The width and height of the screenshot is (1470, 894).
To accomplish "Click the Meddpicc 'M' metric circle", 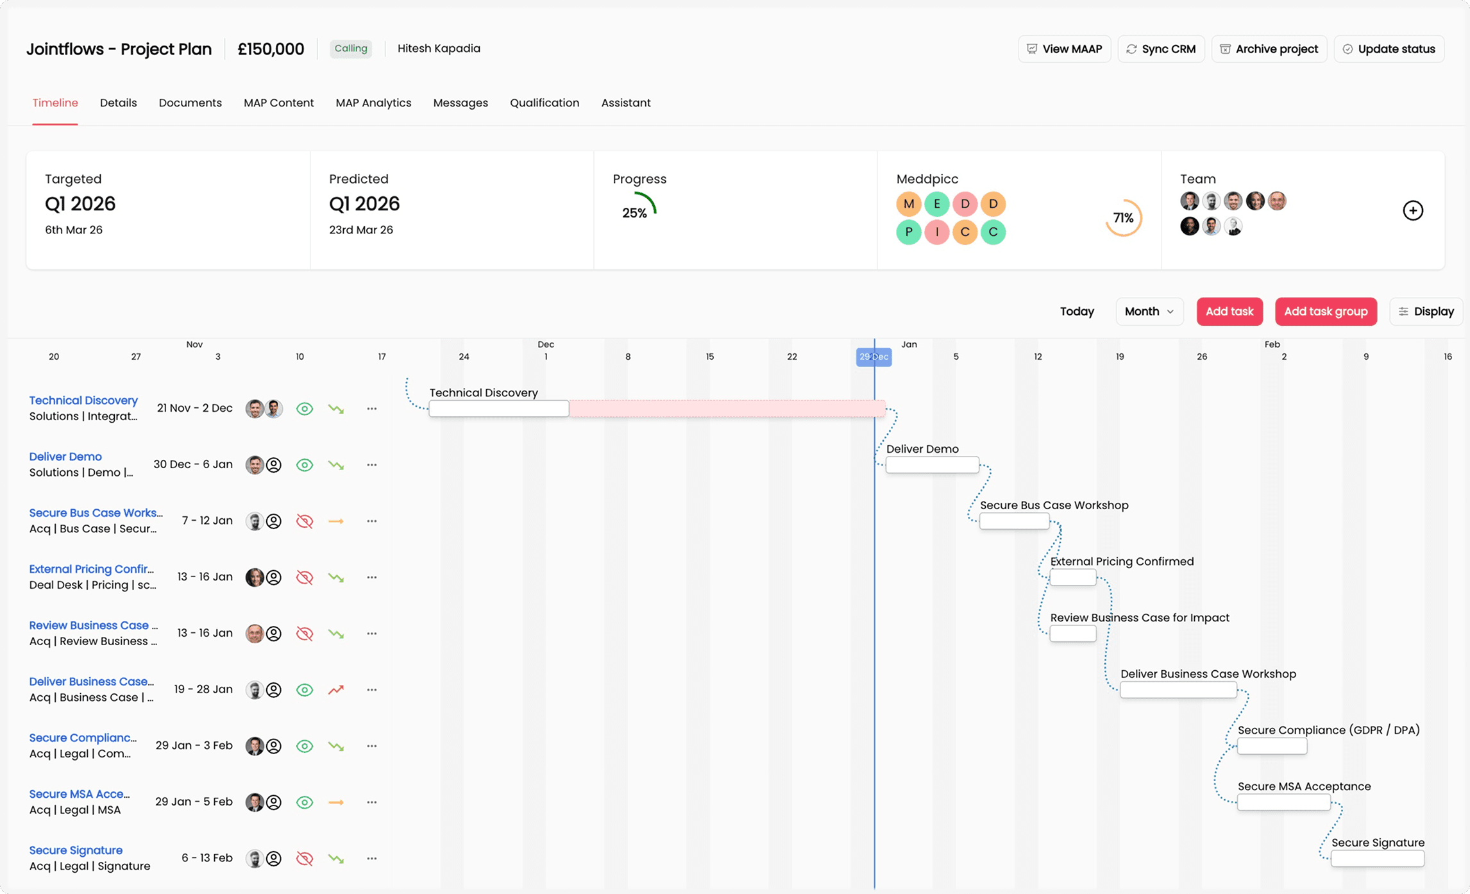I will [x=908, y=204].
